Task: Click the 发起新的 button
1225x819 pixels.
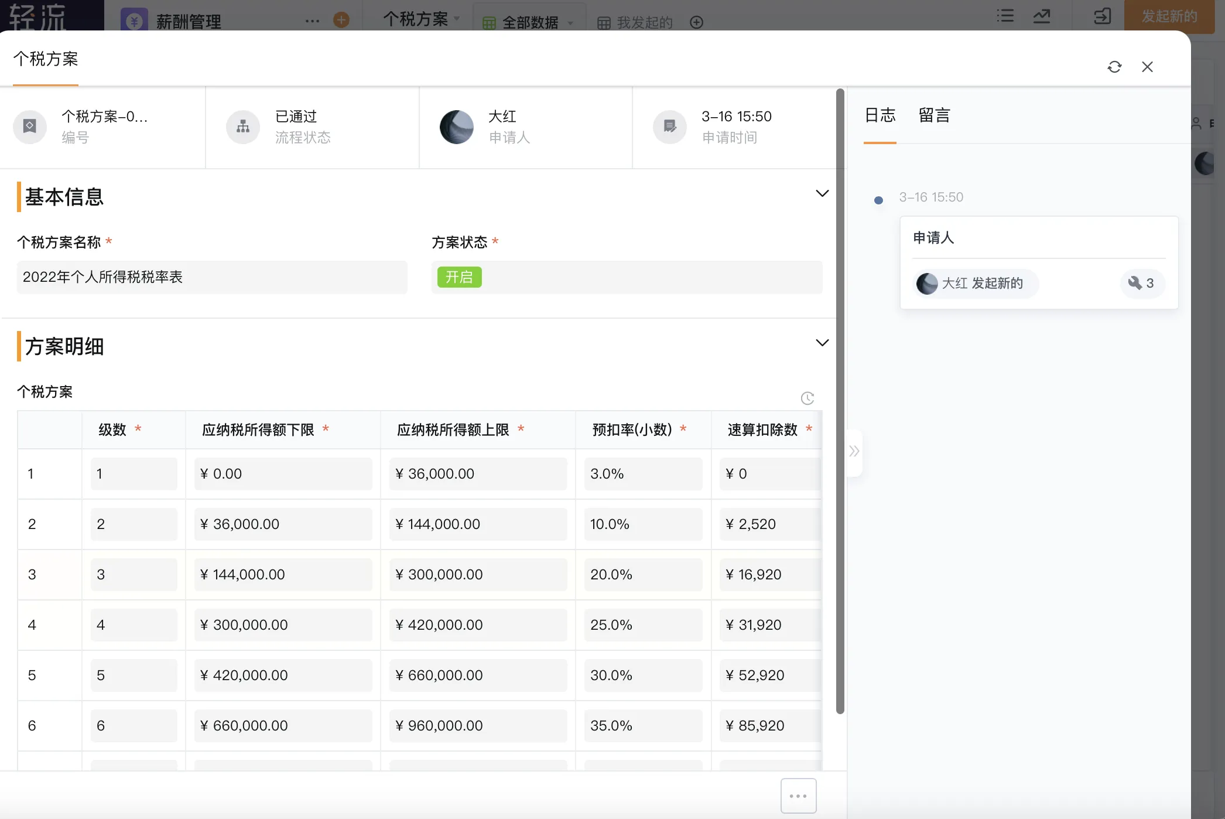Action: point(1169,16)
